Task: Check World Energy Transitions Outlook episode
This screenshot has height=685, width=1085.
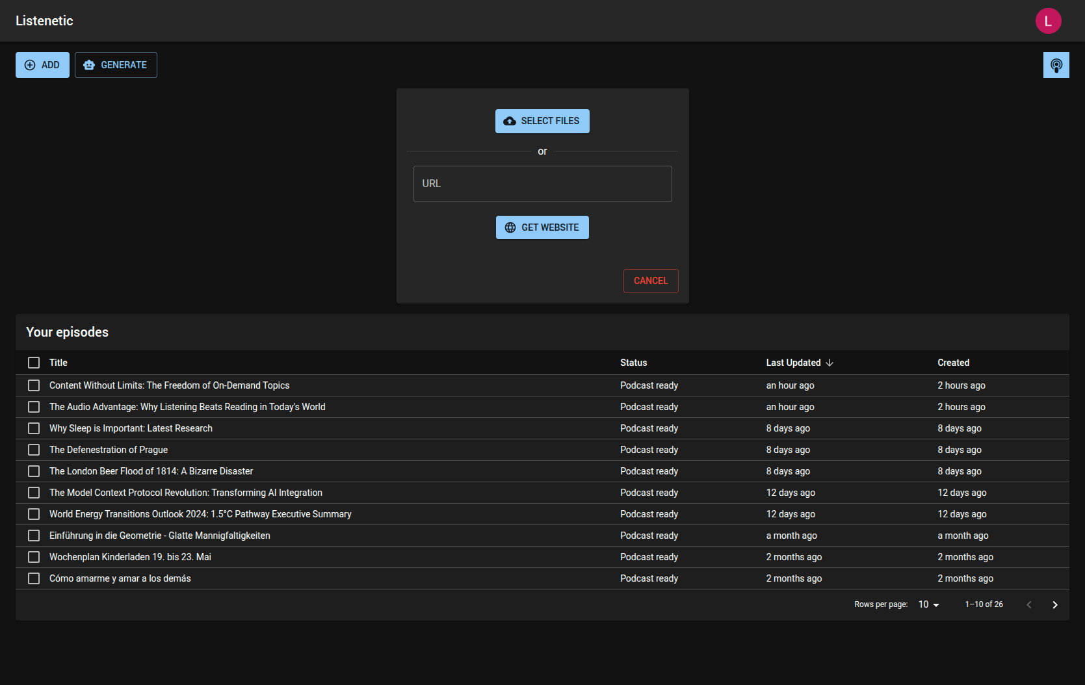Action: (x=34, y=514)
